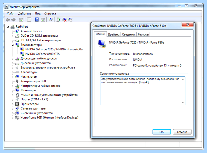This screenshot has height=153, width=207.
Task: Select the Контроллеры USB row text
Action: [33, 81]
